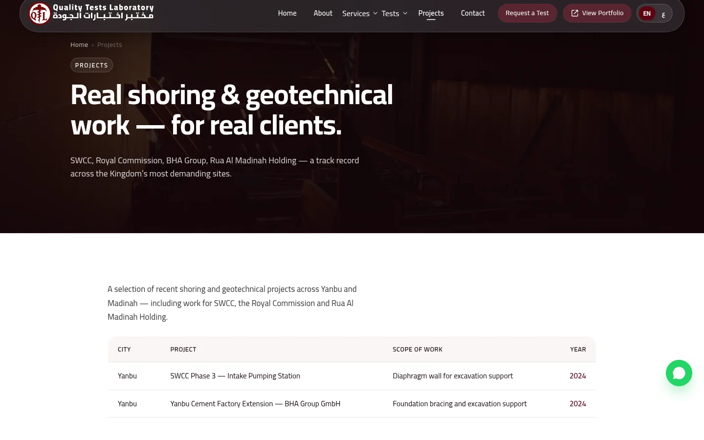Click the Quality Tests Laboratory logo
704x440 pixels.
click(x=91, y=13)
